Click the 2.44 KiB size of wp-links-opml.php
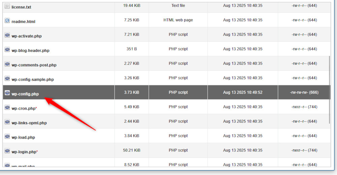Viewport: 337px width, 175px height. click(x=131, y=121)
